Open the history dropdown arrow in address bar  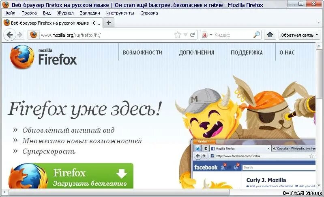(185, 35)
